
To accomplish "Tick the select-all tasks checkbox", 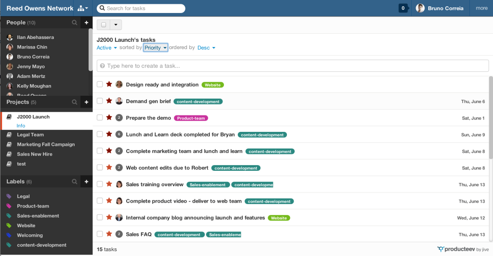I will pos(104,25).
